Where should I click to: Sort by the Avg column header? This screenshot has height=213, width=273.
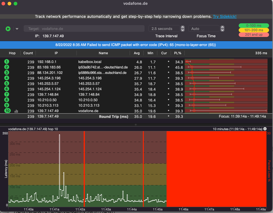pos(137,53)
